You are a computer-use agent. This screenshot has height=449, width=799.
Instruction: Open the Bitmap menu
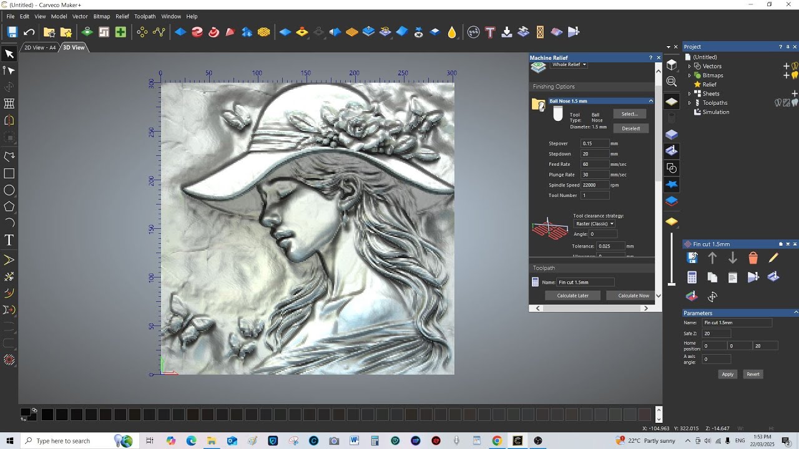tap(102, 16)
